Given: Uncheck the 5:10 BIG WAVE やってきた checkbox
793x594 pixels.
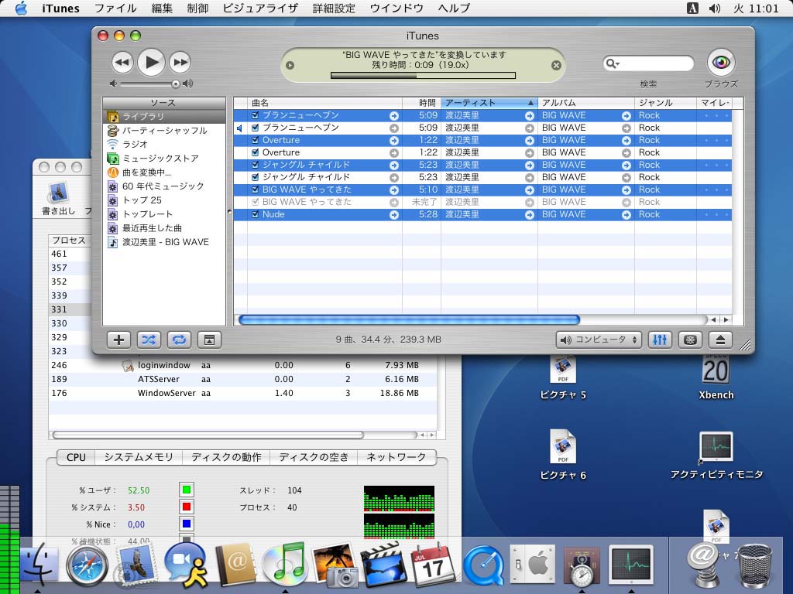Looking at the screenshot, I should [256, 190].
